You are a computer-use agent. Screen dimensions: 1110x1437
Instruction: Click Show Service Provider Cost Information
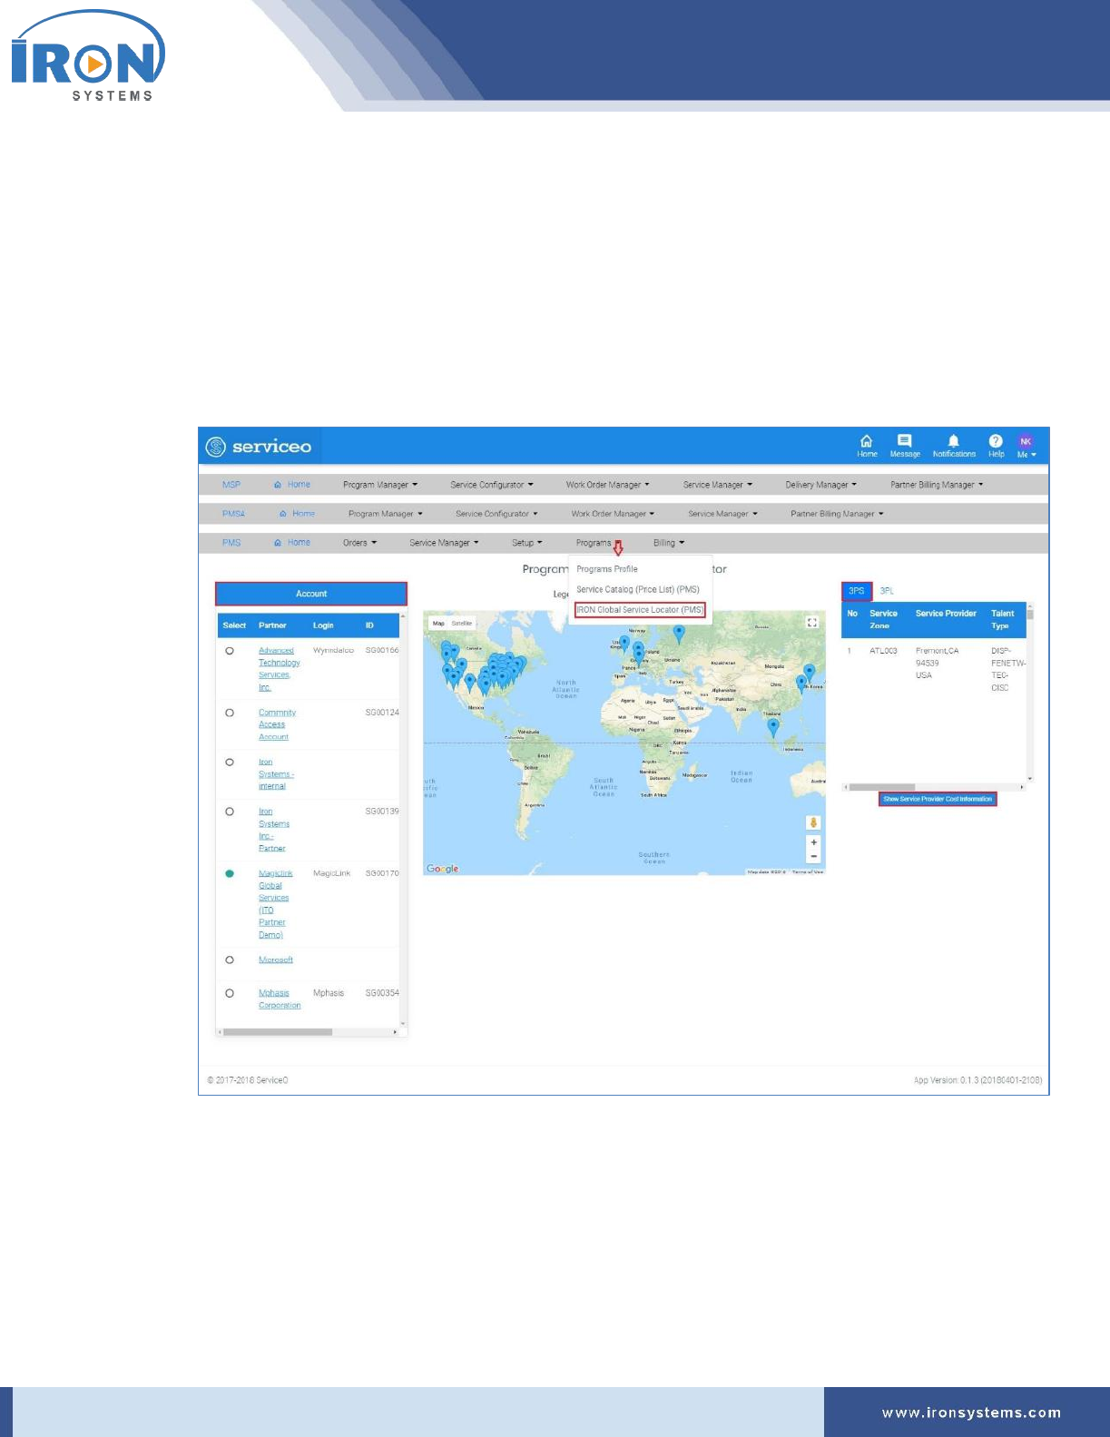tap(938, 799)
